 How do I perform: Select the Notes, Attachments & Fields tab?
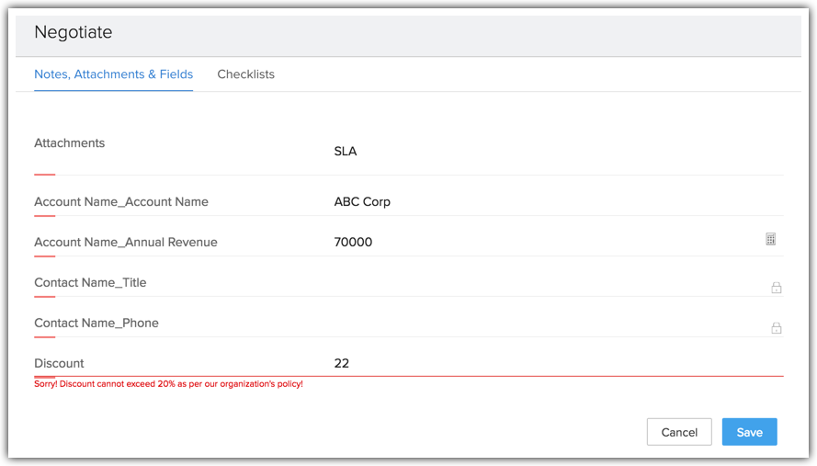[113, 74]
